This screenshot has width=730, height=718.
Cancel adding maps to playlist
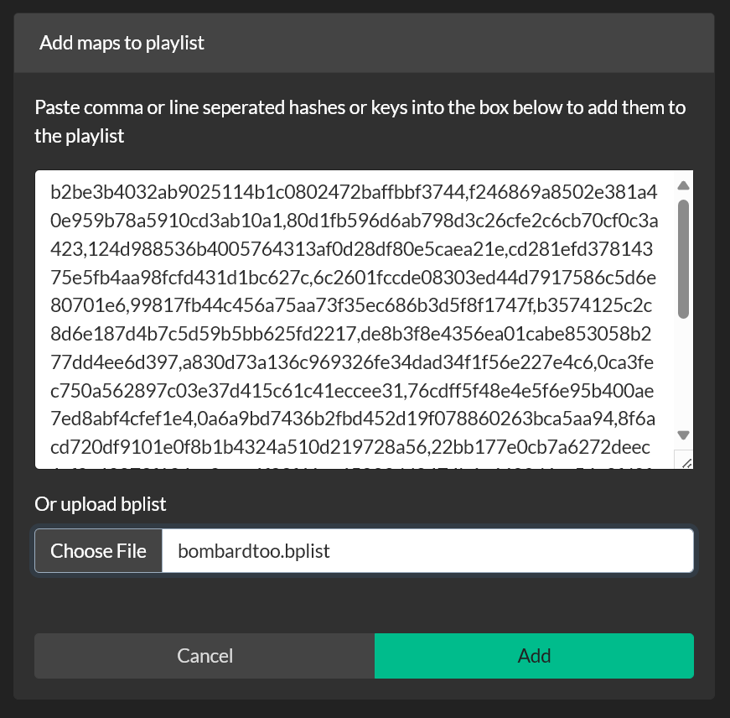tap(205, 656)
